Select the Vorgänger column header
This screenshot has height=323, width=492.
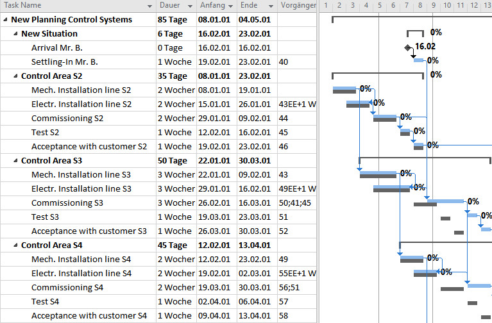click(297, 6)
